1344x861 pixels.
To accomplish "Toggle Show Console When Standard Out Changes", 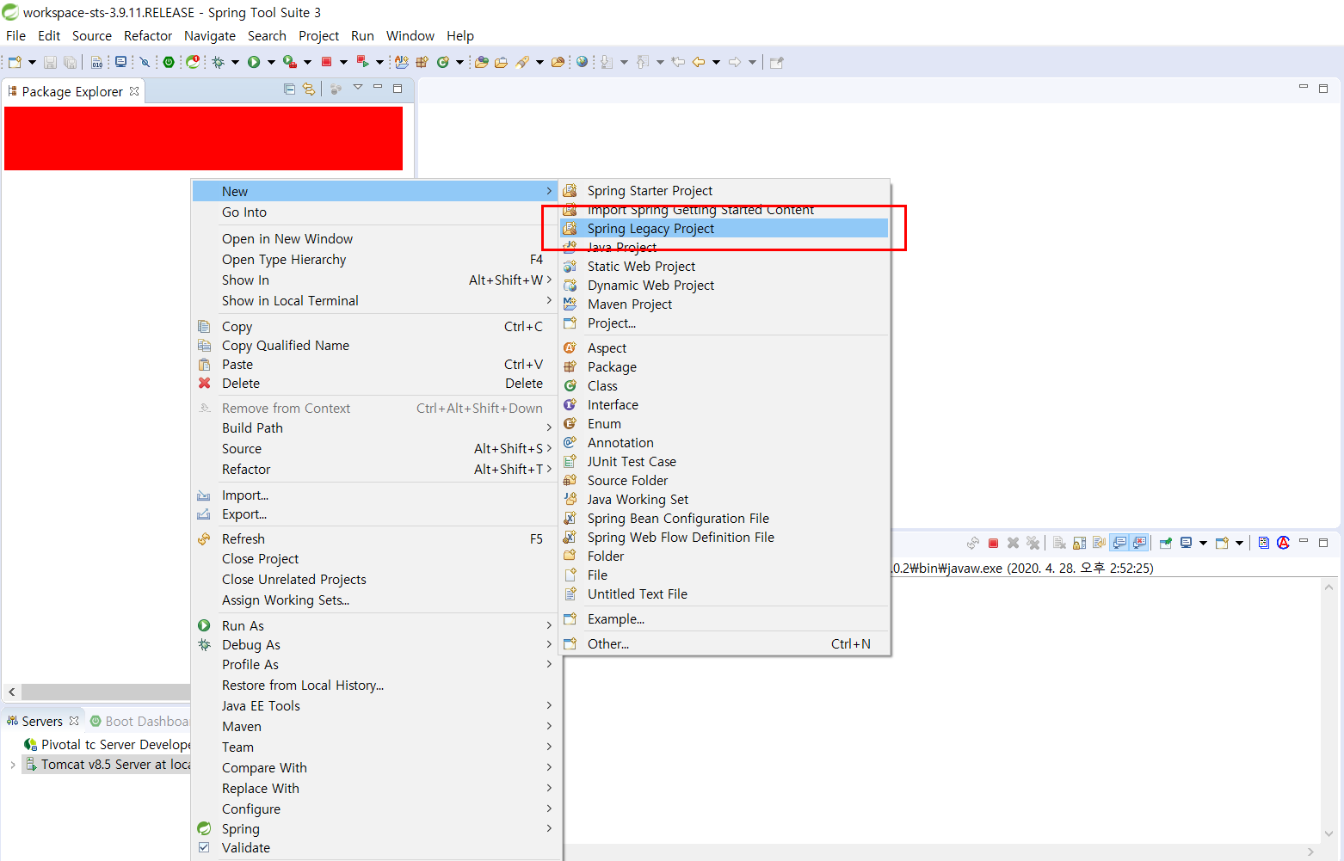I will coord(1119,543).
